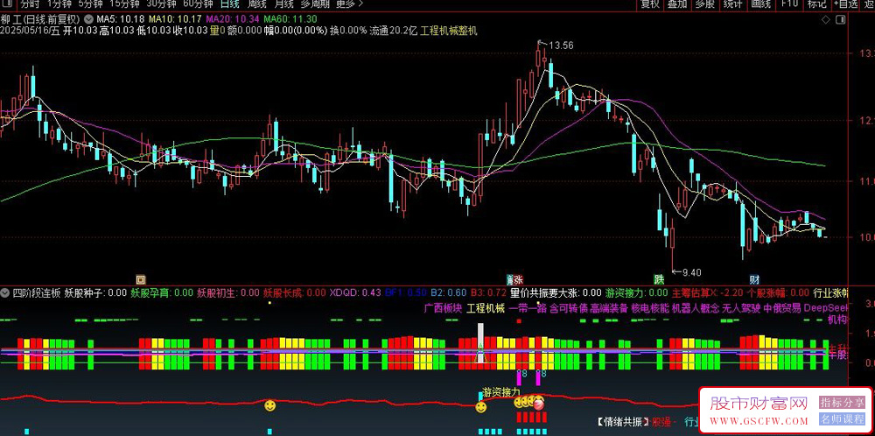Expand main chart indicator dropdown beside 柳工
Screen dimensions: 875x436
[x=90, y=18]
